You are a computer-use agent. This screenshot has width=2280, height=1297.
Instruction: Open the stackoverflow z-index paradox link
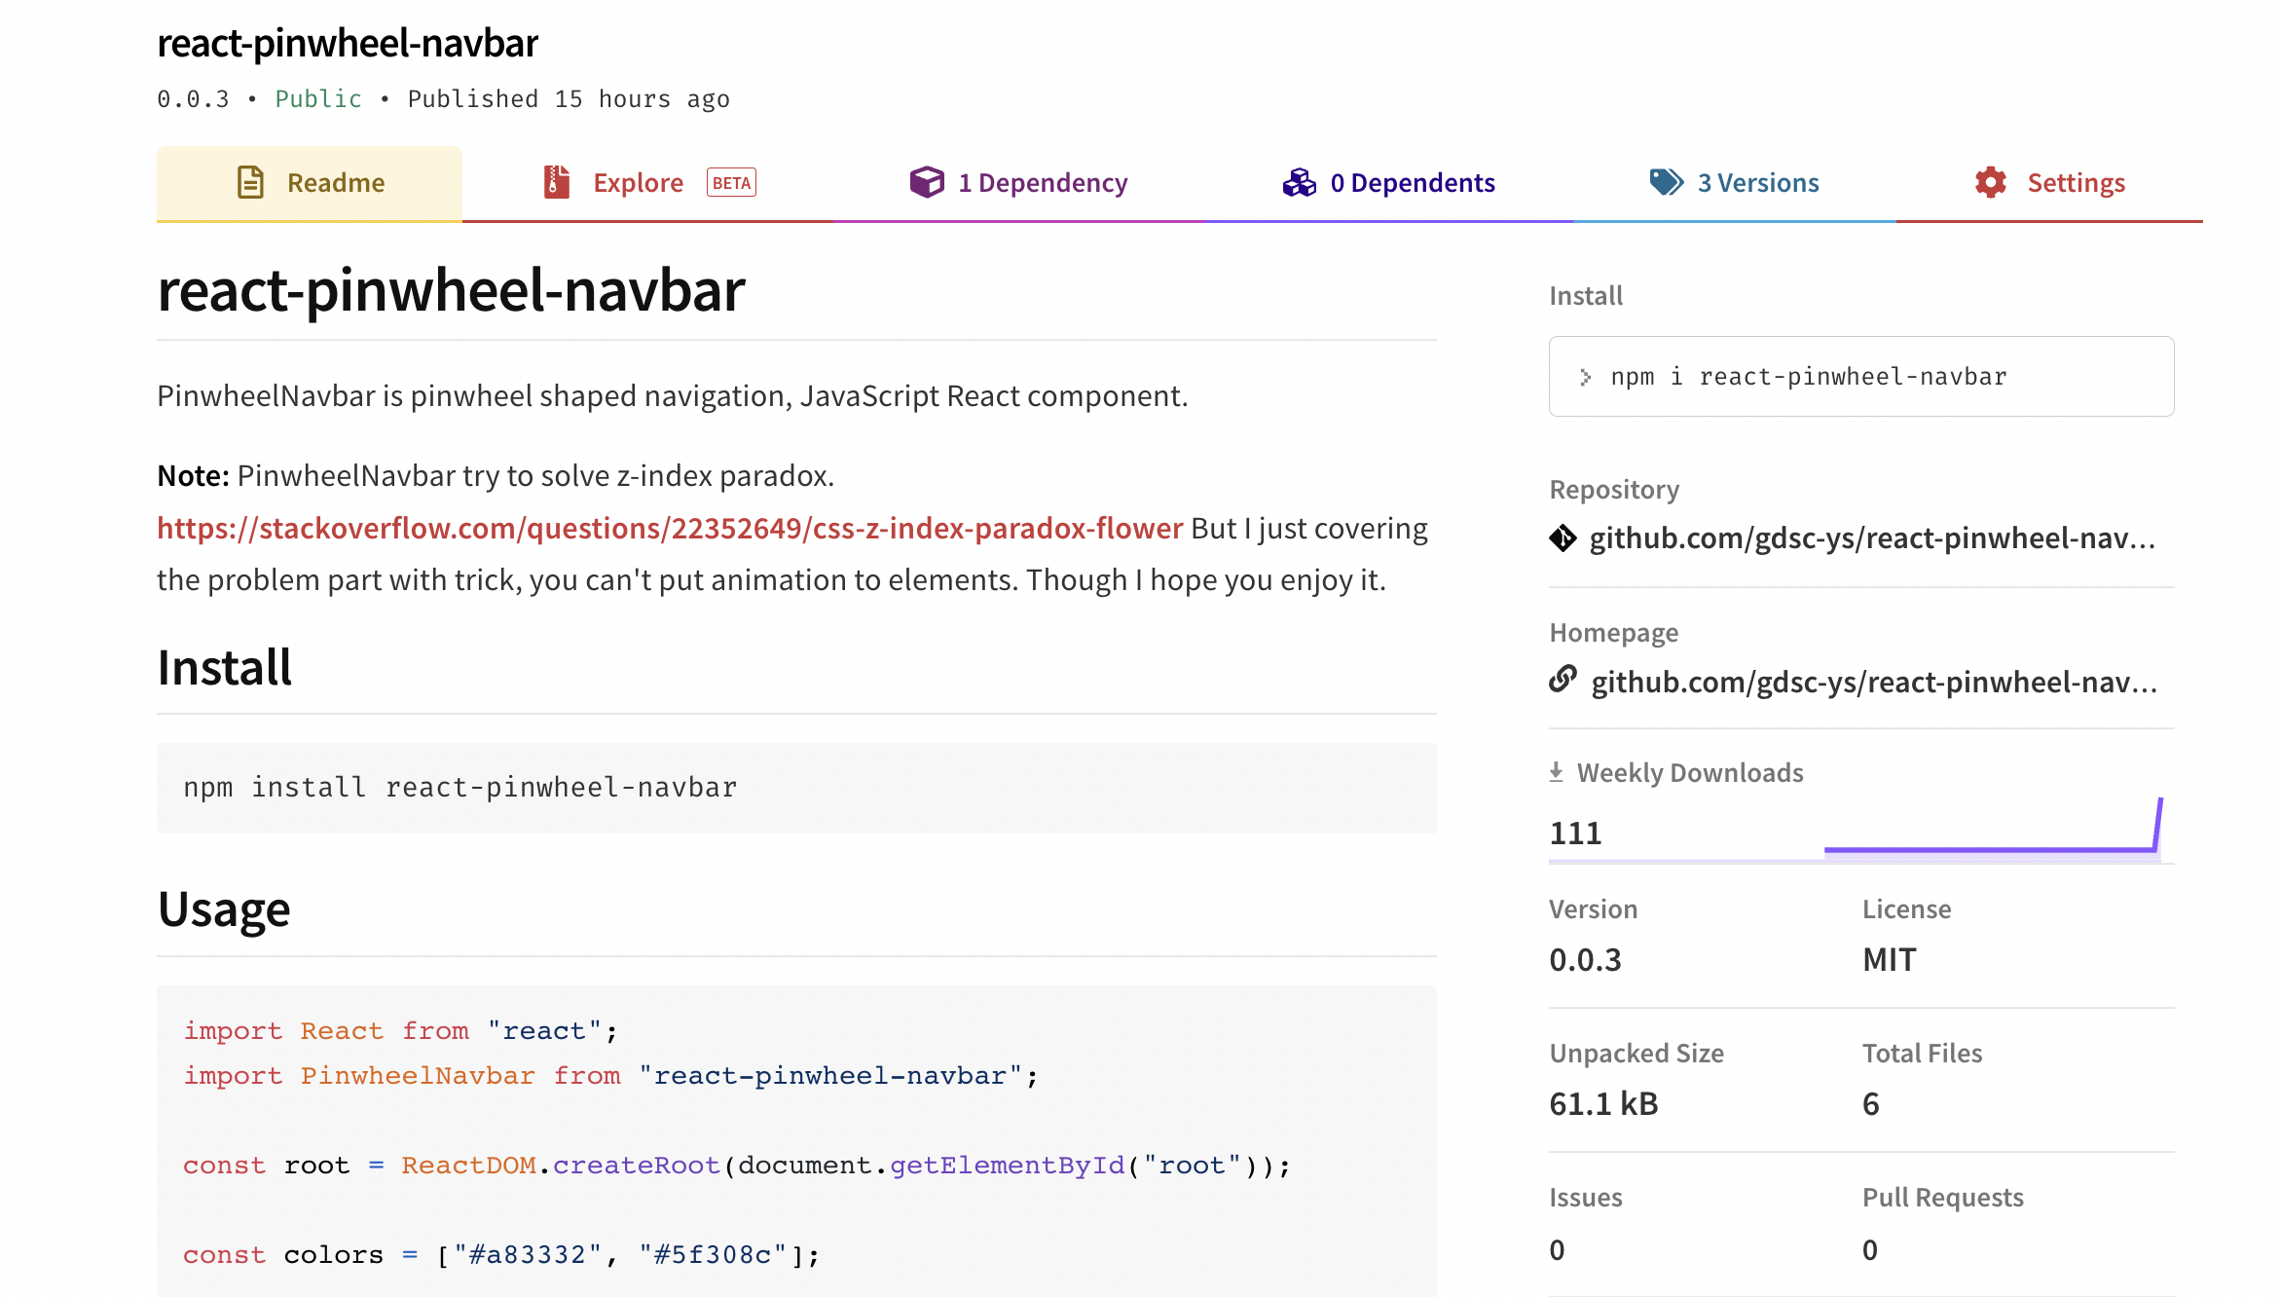click(x=670, y=528)
